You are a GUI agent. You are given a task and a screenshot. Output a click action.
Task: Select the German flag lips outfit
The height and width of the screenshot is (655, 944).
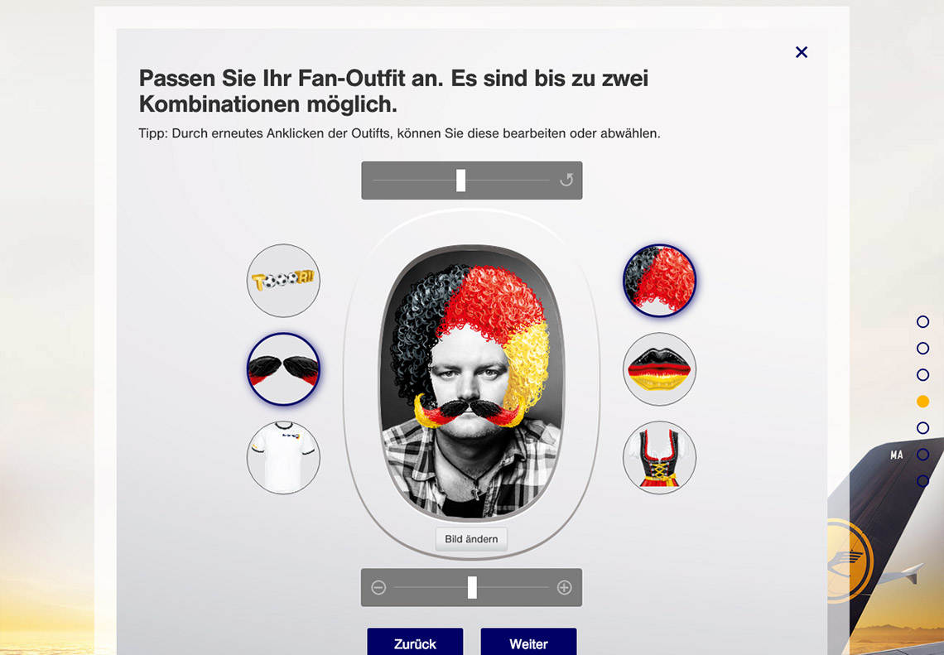coord(659,369)
